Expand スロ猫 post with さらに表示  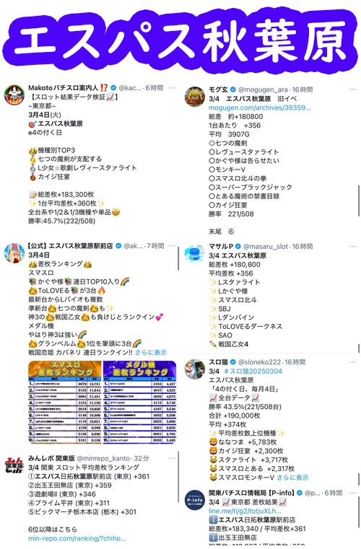click(x=292, y=478)
